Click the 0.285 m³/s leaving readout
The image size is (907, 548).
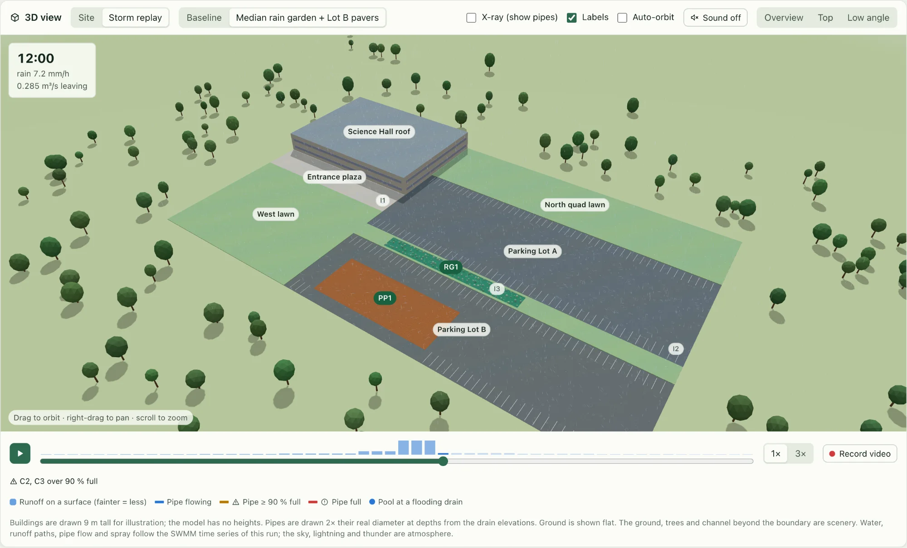coord(52,86)
